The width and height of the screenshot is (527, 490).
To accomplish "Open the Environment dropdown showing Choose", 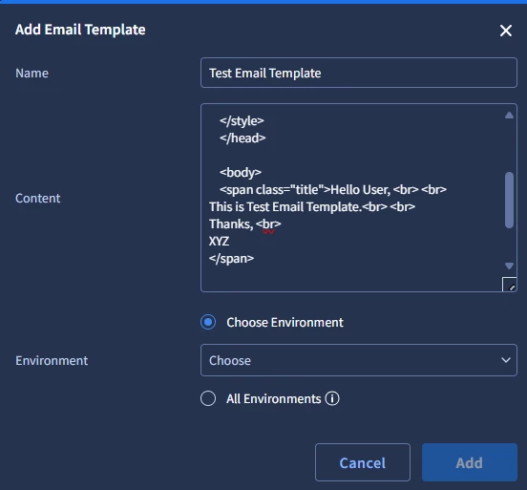I will tap(359, 360).
